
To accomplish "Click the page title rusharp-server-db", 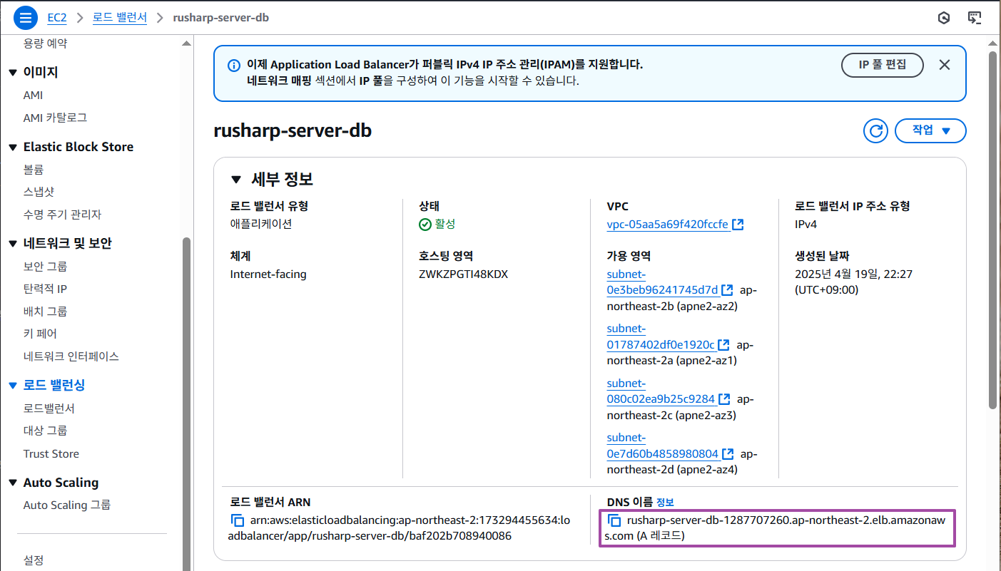I will click(293, 131).
